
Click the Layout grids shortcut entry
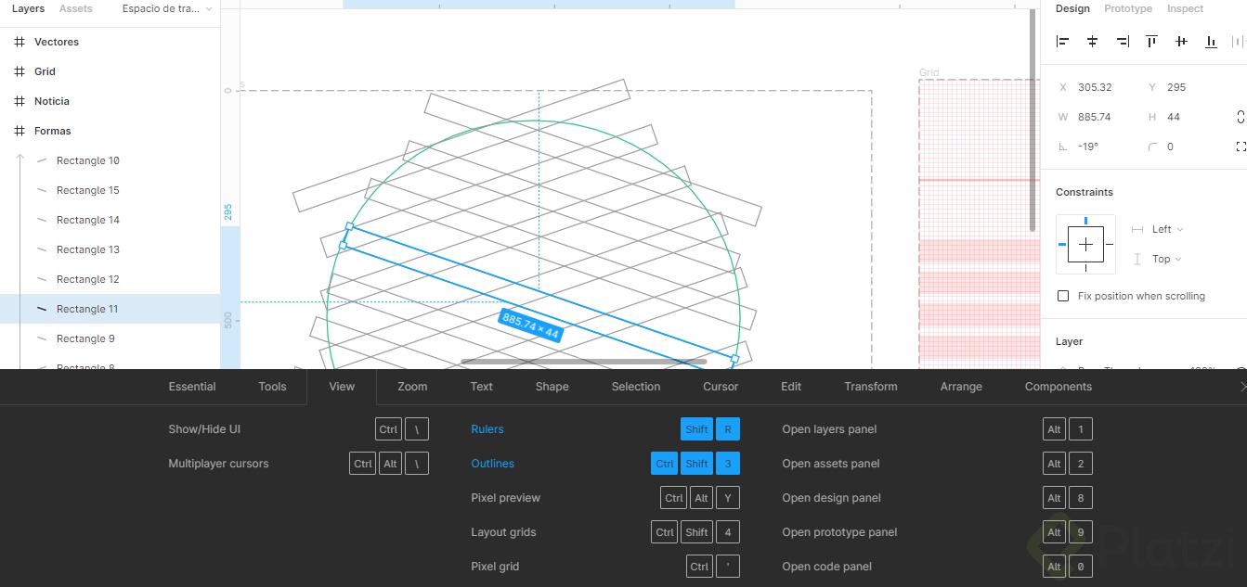(605, 532)
